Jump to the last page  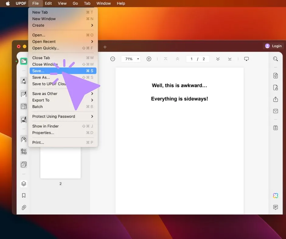pos(230,59)
